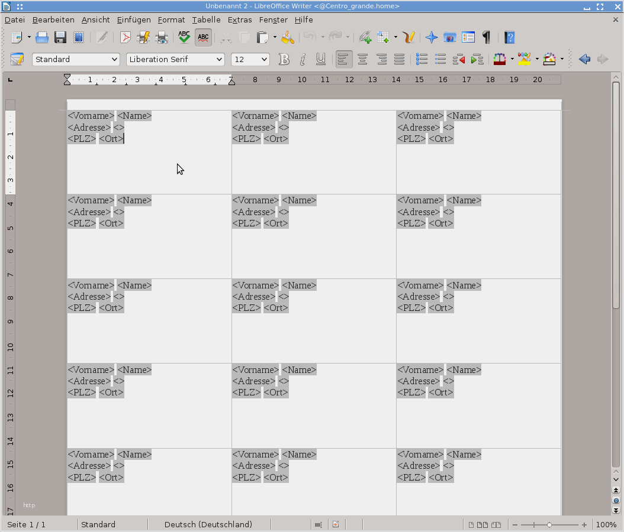Expand the Liberation Serif font list

[175, 59]
